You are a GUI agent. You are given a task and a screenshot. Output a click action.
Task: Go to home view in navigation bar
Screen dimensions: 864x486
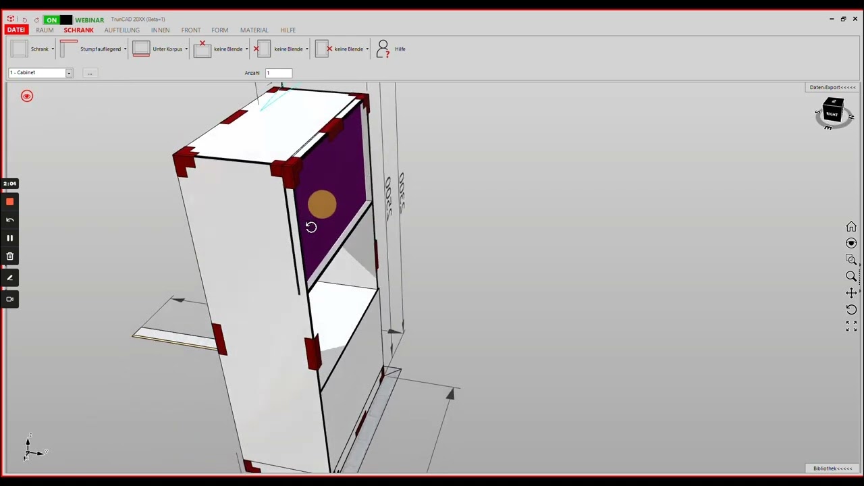[x=851, y=227]
